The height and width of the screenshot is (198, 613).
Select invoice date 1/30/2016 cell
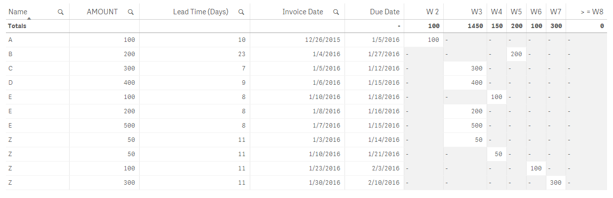click(x=324, y=183)
